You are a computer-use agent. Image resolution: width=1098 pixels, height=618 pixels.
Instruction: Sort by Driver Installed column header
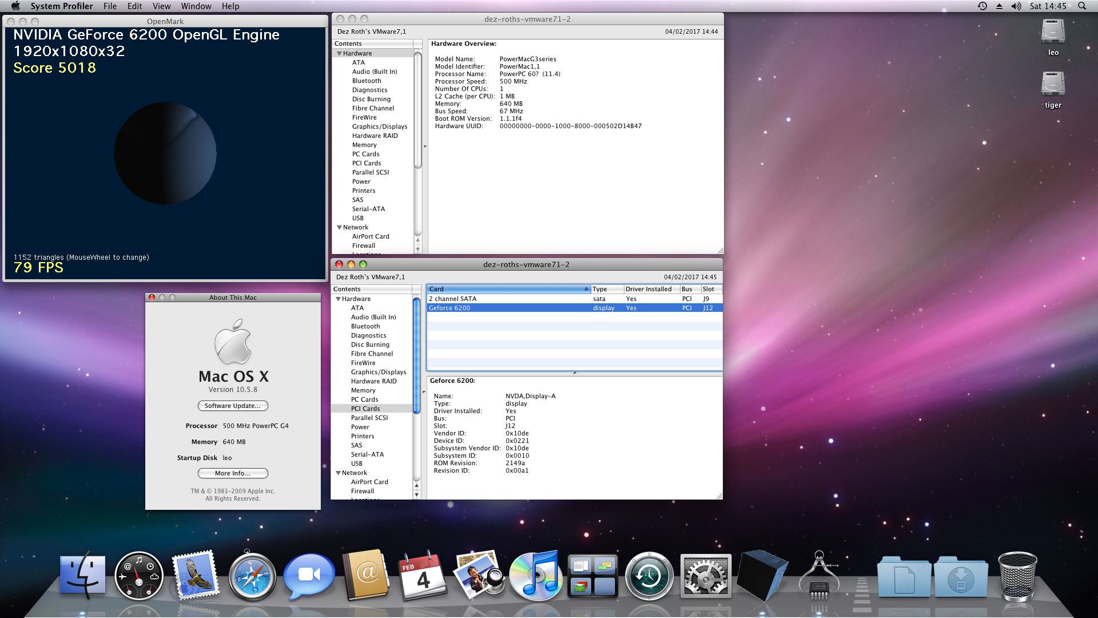point(651,289)
